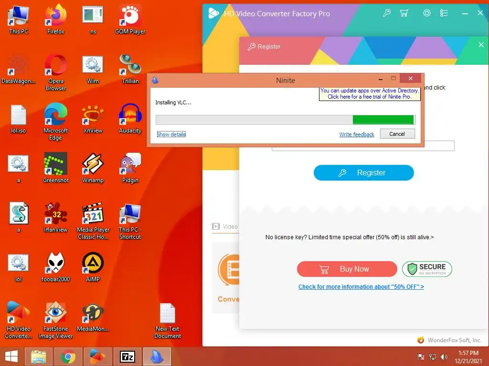Open AIMP player shortcut

coord(93,267)
